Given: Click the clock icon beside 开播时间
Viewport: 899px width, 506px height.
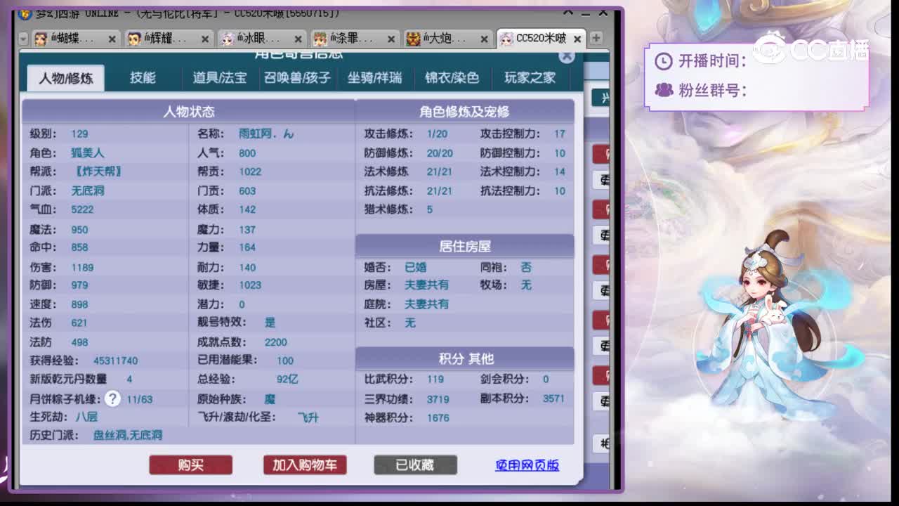Looking at the screenshot, I should [663, 61].
